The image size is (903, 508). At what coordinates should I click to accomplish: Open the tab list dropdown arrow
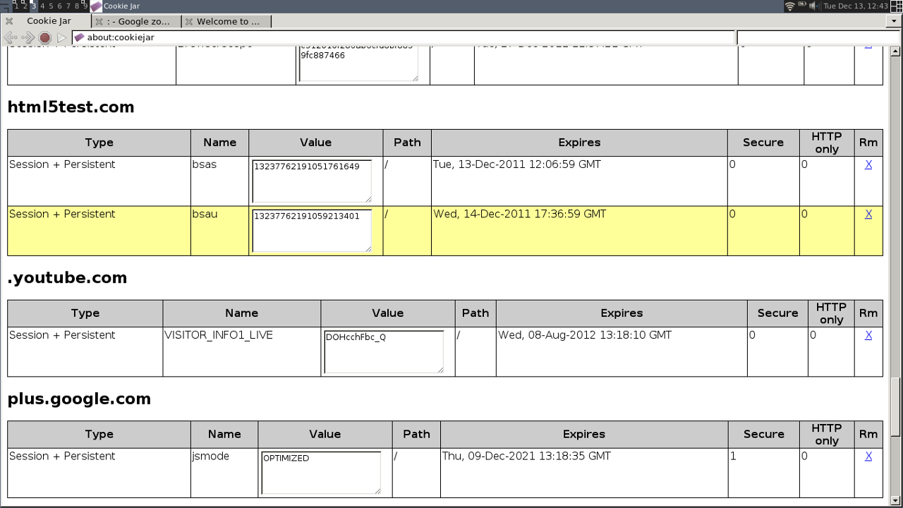pyautogui.click(x=894, y=21)
